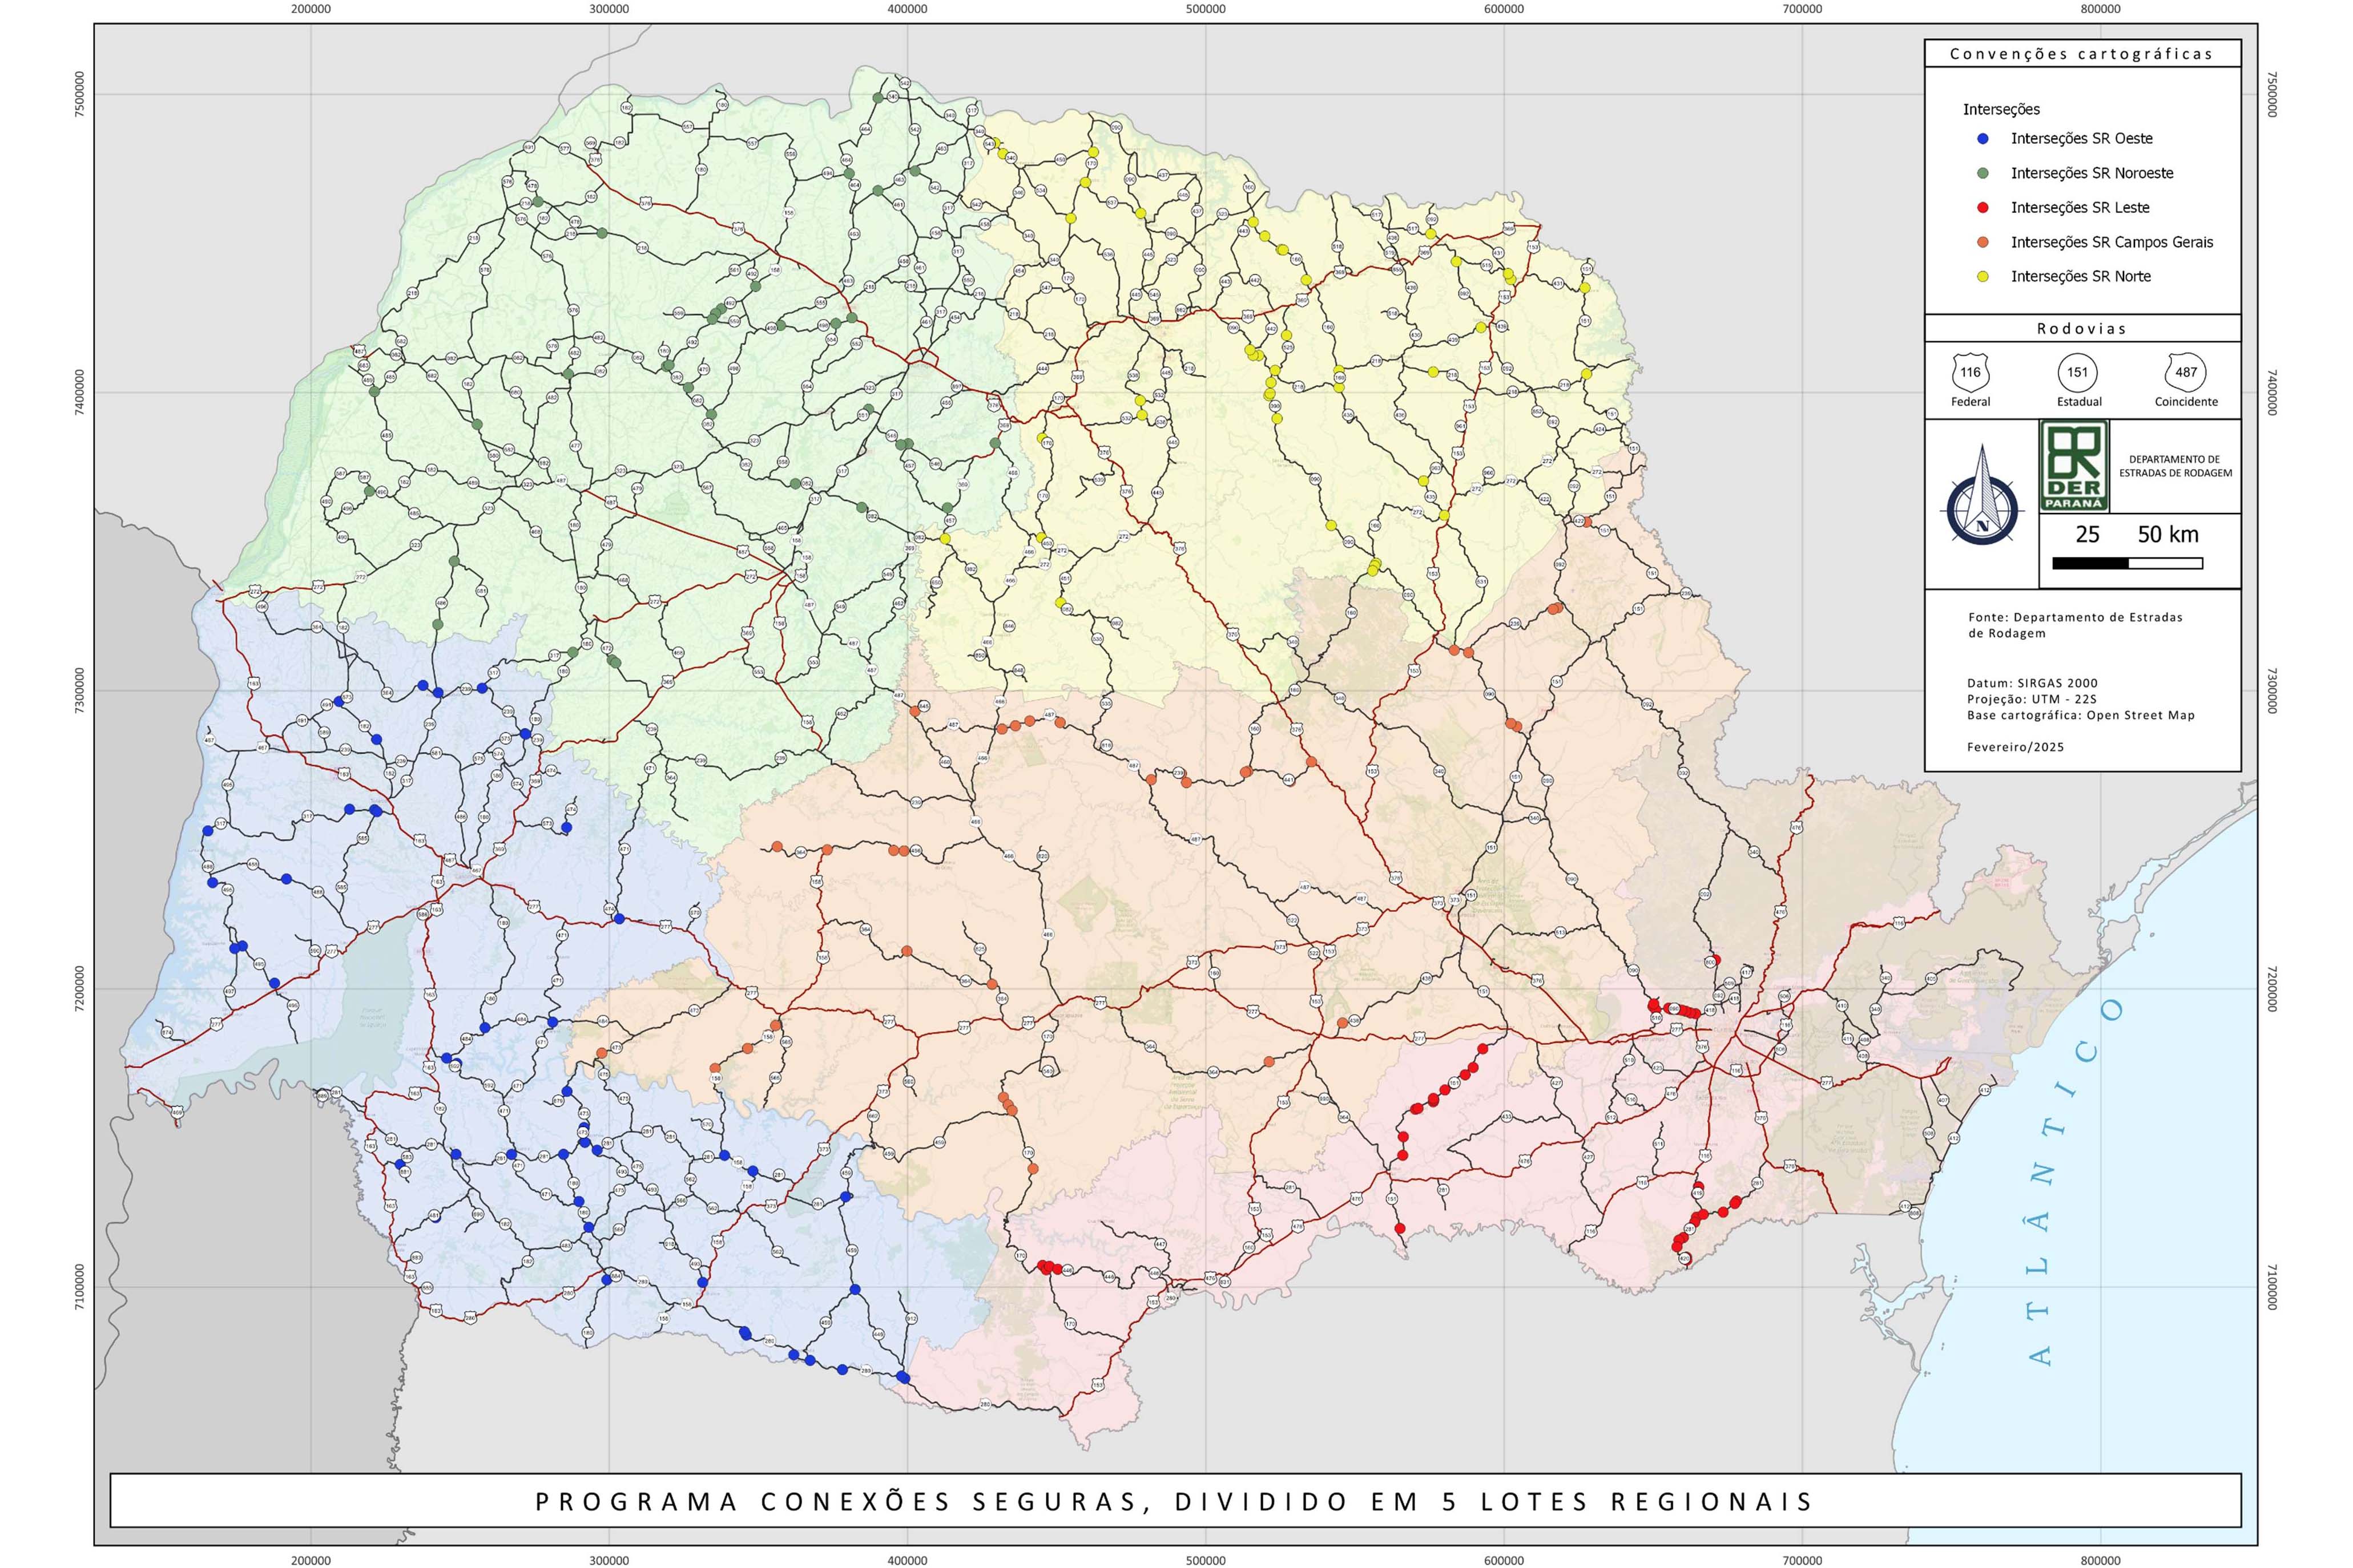The height and width of the screenshot is (1568, 2353).
Task: Click the Federal highway 116 shield icon
Action: (1970, 372)
